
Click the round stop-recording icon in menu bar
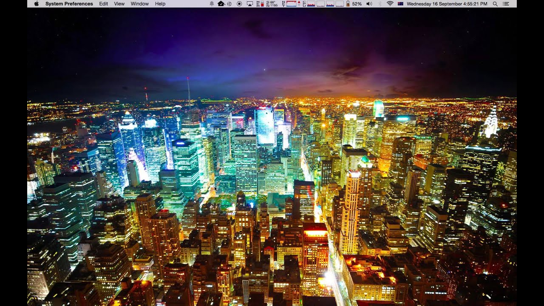(x=239, y=4)
